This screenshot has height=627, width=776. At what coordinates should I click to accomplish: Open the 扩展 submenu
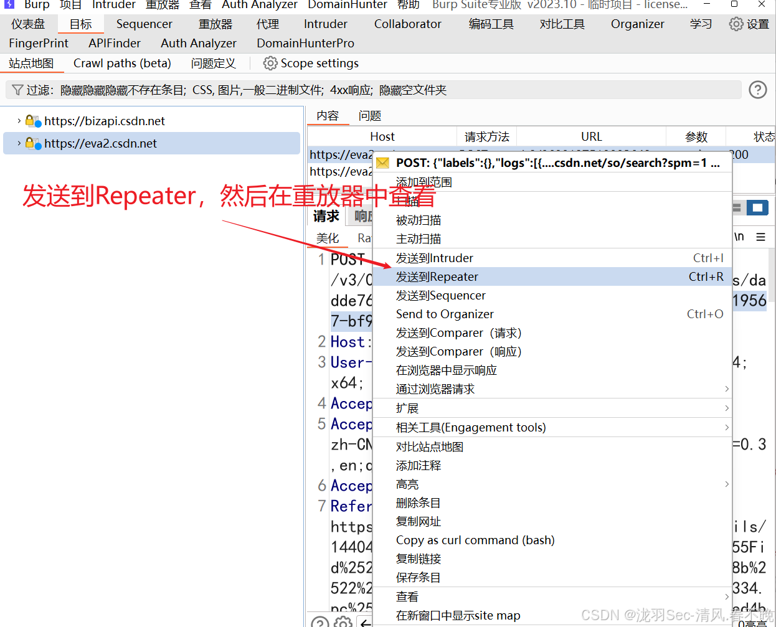(552, 408)
